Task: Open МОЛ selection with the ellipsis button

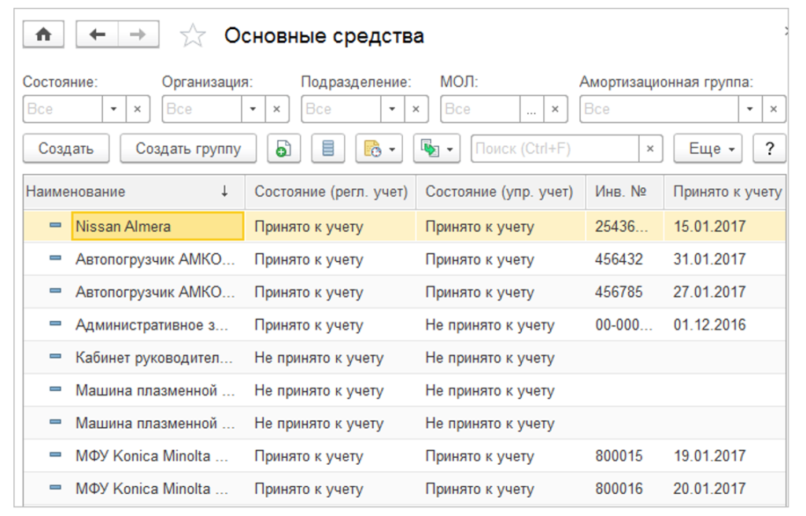Action: tap(531, 109)
